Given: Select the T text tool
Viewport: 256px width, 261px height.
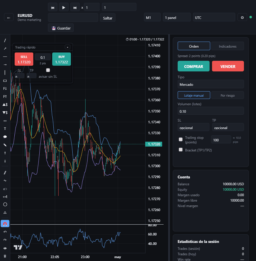Looking at the screenshot, I should click(5, 129).
